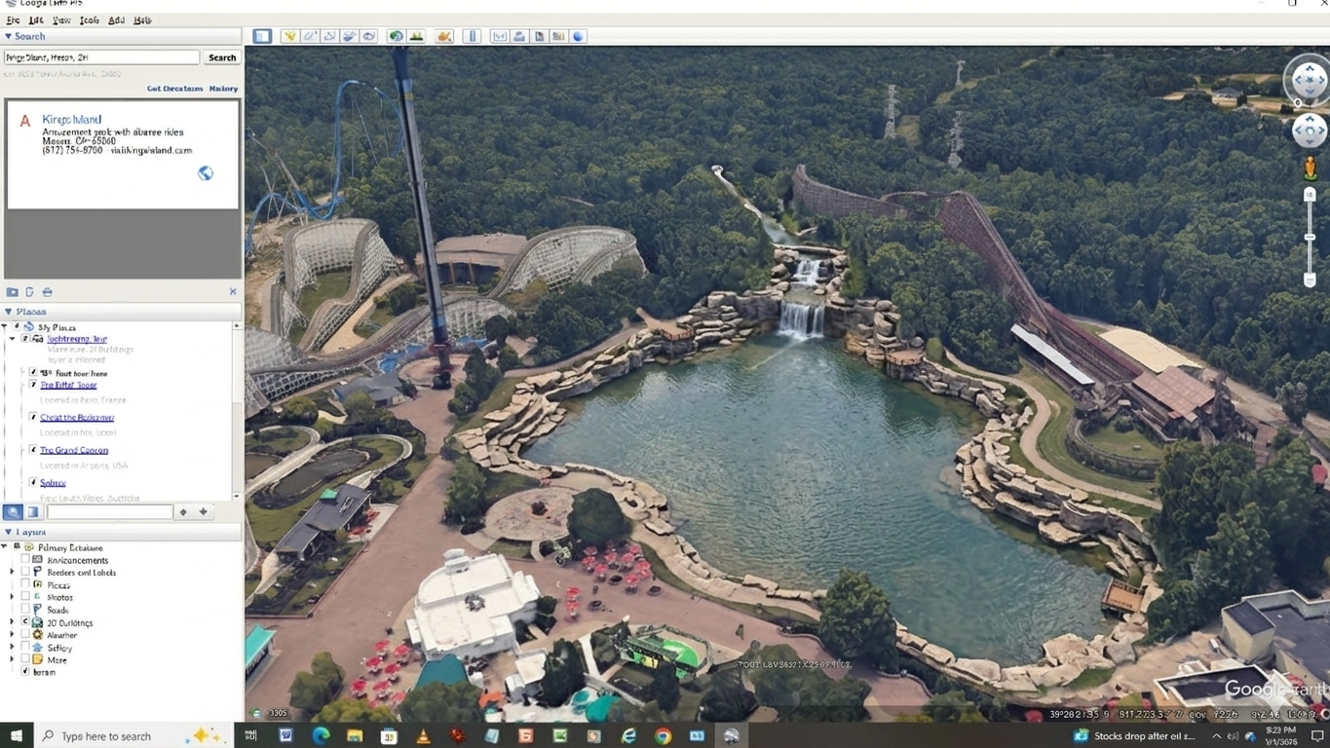Open the historical imagery clock tool

tap(396, 36)
